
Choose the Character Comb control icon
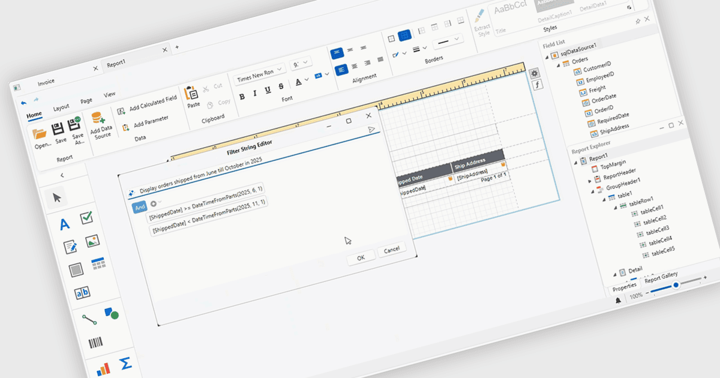tap(82, 293)
